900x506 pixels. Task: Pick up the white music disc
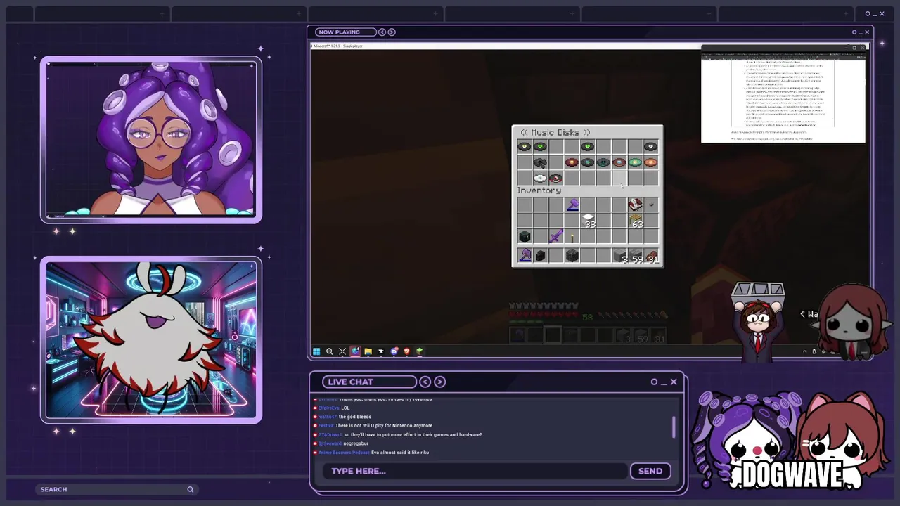(540, 178)
